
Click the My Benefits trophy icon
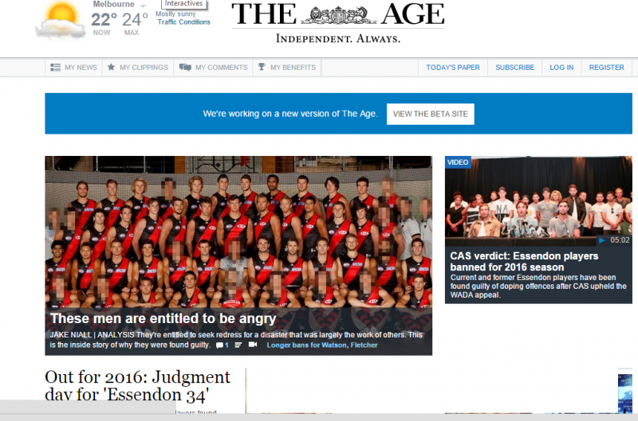pyautogui.click(x=261, y=68)
